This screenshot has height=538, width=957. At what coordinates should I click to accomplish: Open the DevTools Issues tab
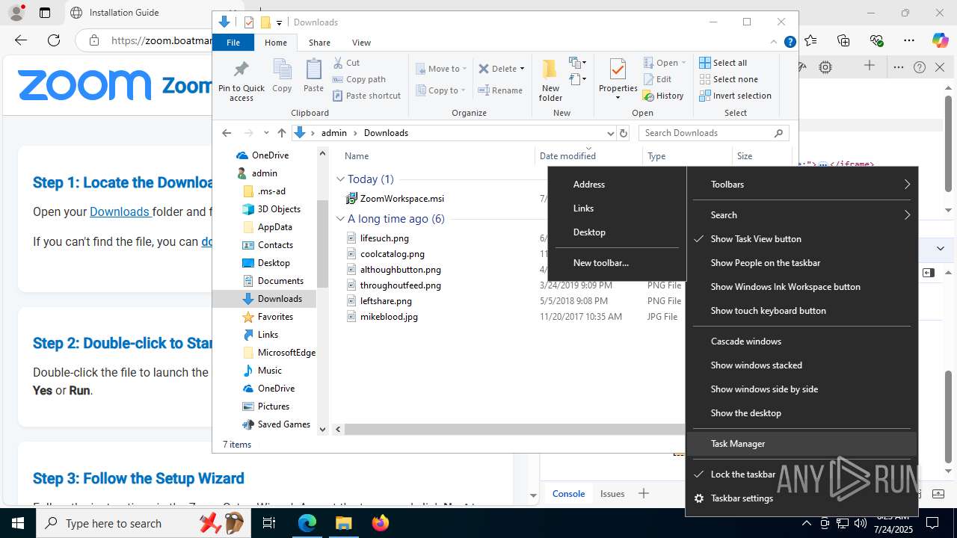(612, 493)
